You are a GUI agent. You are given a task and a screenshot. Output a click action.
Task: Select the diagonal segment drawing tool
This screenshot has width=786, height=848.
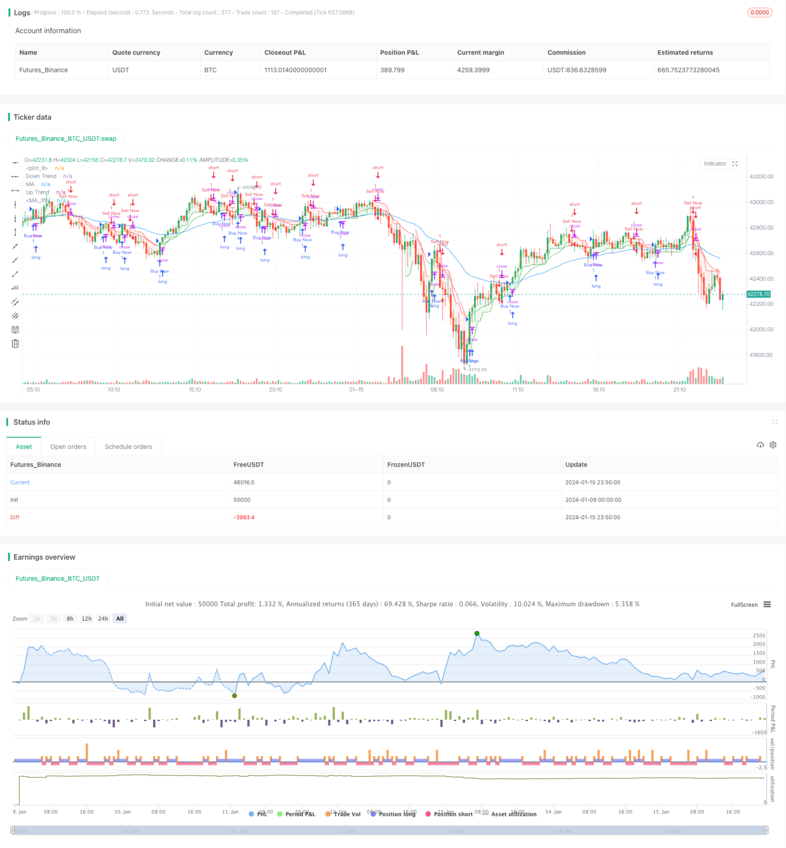pos(15,274)
